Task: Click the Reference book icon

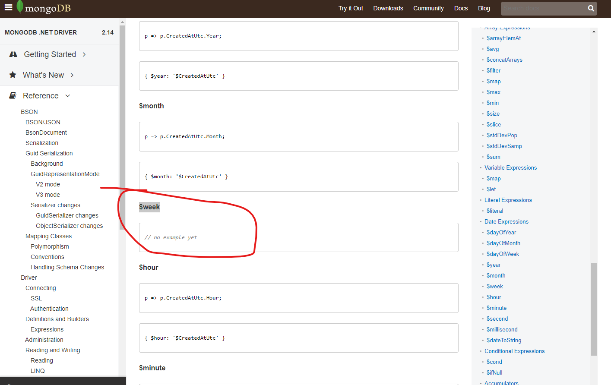Action: (13, 95)
